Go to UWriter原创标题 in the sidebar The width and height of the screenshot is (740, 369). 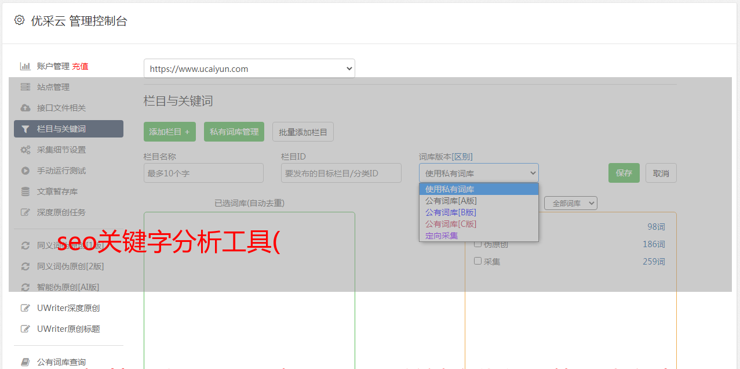pos(68,329)
